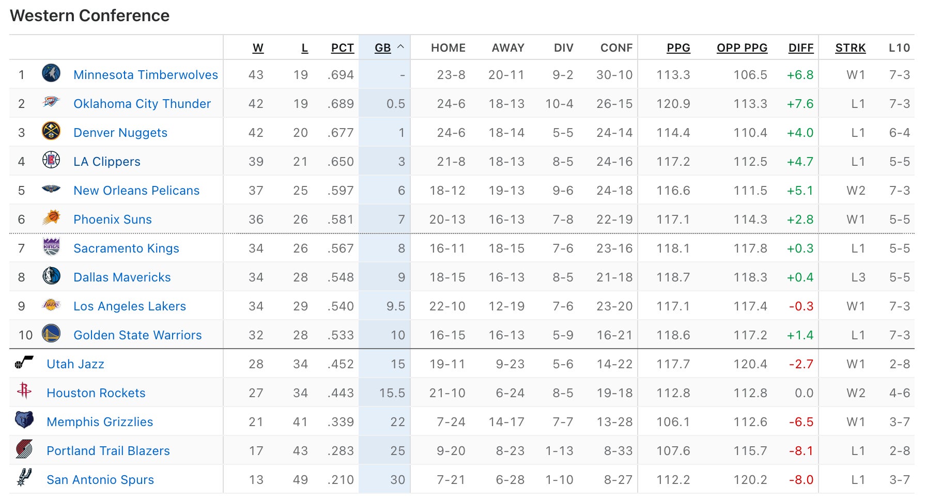This screenshot has width=926, height=501.
Task: Sort table by PCT column header
Action: [342, 48]
